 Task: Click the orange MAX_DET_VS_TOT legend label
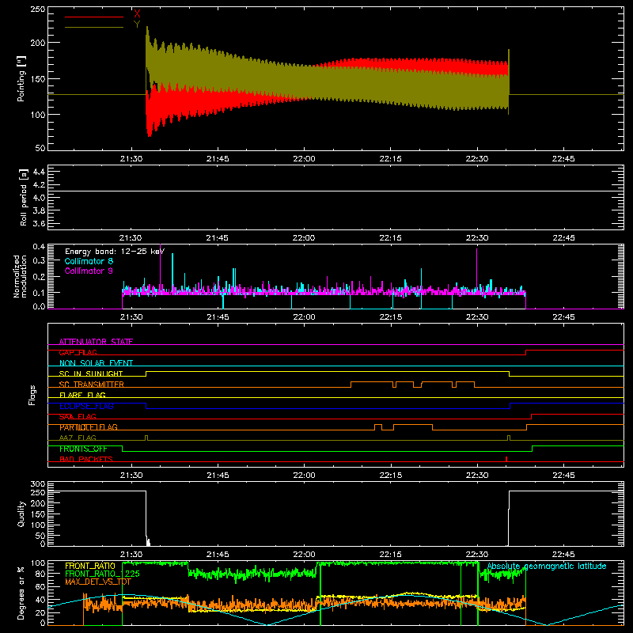pos(98,582)
